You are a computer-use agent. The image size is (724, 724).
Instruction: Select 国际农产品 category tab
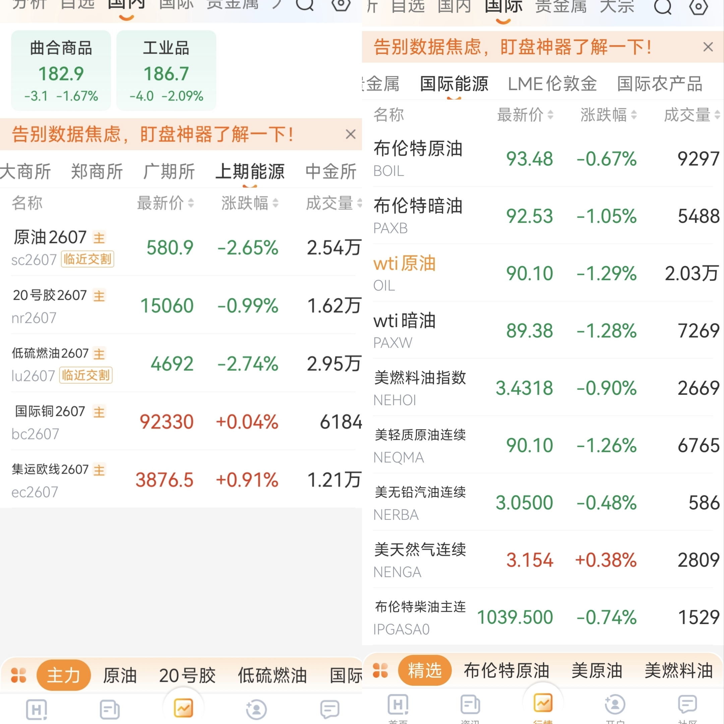tap(660, 83)
